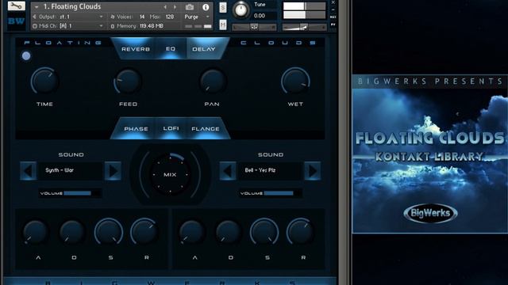Click the delay FEED knob

(x=128, y=81)
